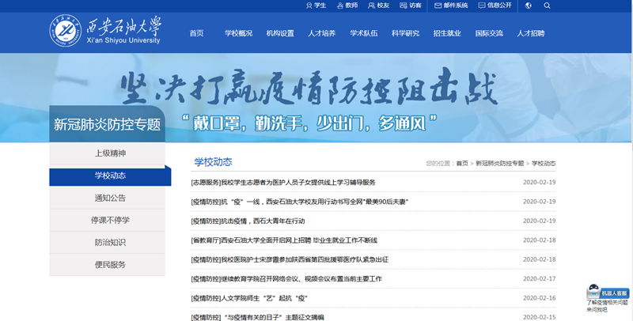The image size is (633, 321).
Task: Expand the 科学研究 navigation menu
Action: [405, 34]
